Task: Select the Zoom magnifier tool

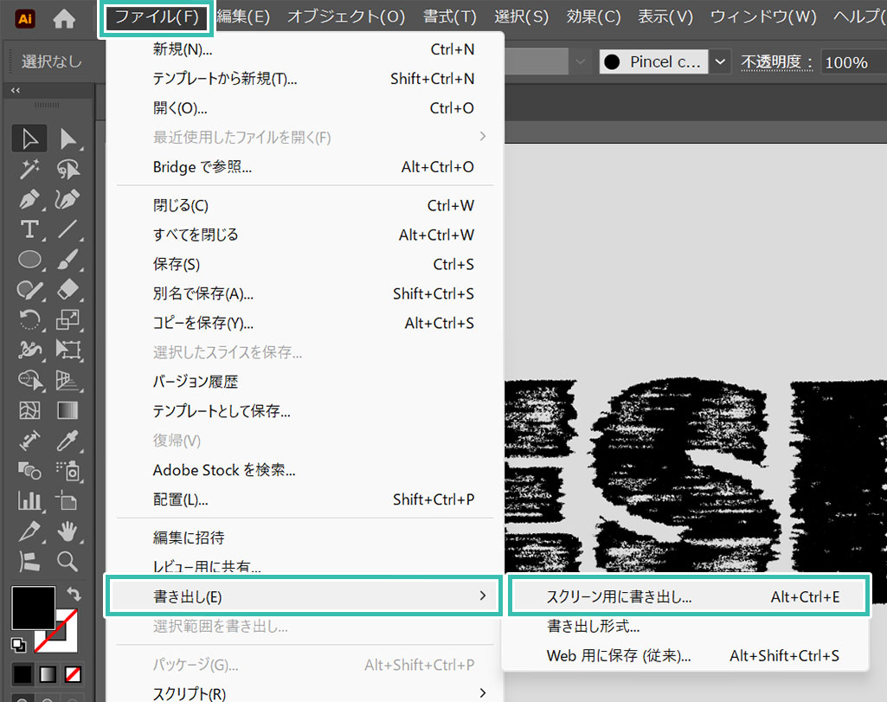Action: click(67, 561)
